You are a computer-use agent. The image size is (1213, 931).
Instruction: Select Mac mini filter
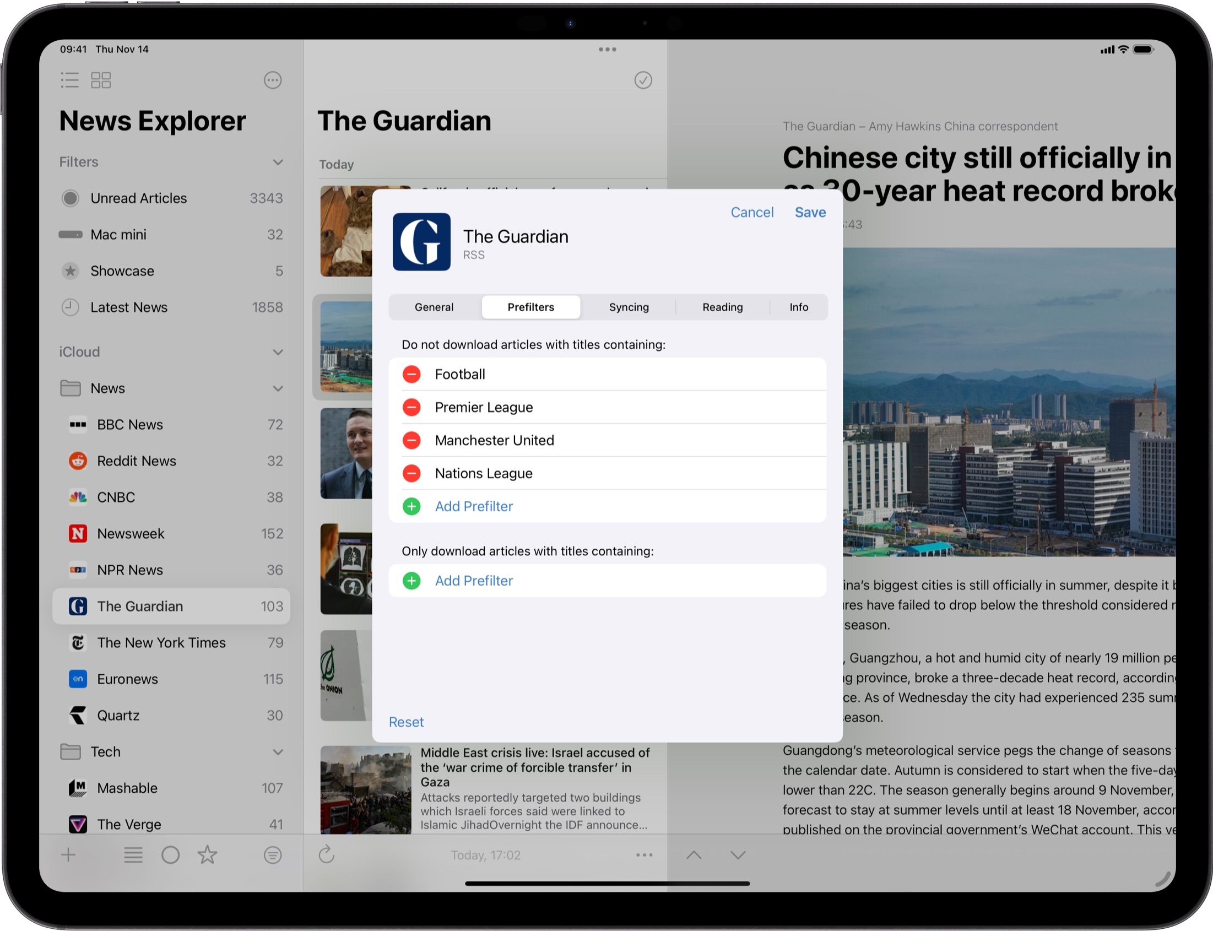(x=172, y=235)
